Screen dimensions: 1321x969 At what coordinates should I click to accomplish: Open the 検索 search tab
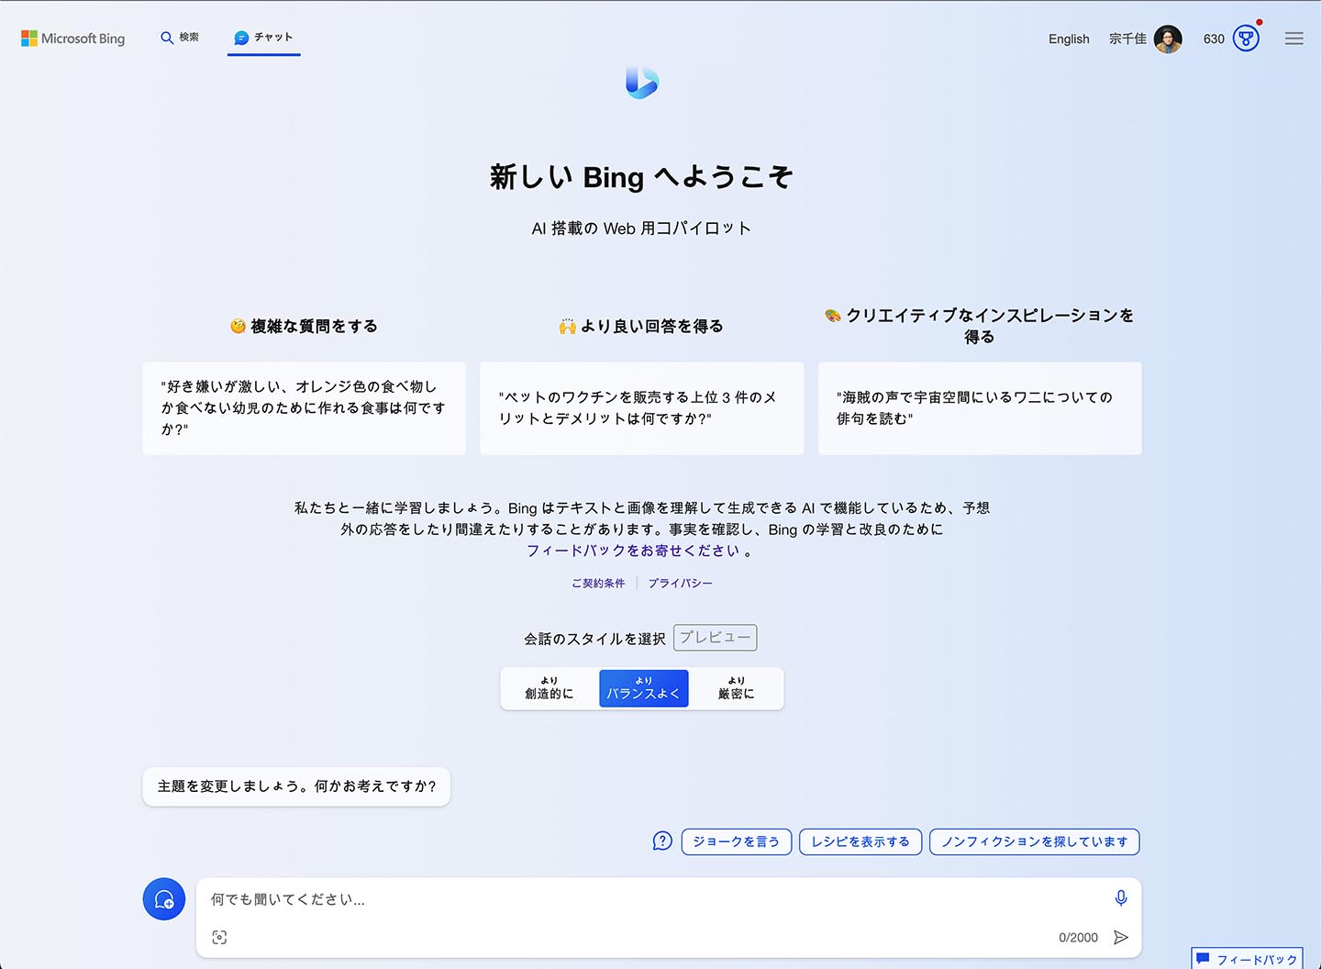(180, 38)
